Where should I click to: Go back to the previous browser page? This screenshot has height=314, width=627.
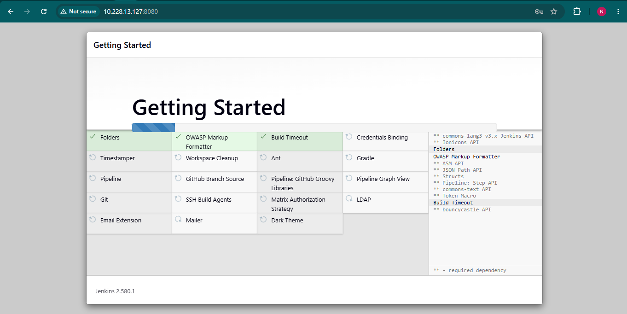pyautogui.click(x=11, y=12)
